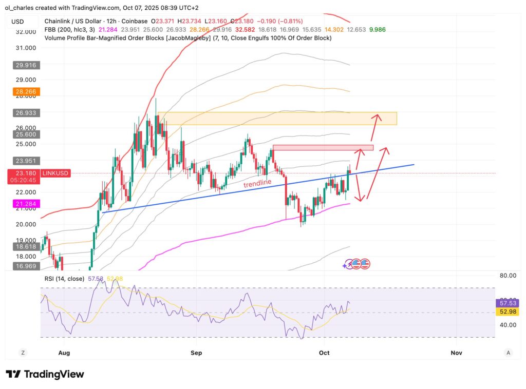The height and width of the screenshot is (389, 526).
Task: Click the 23.180 countdown price label
Action: (x=24, y=177)
